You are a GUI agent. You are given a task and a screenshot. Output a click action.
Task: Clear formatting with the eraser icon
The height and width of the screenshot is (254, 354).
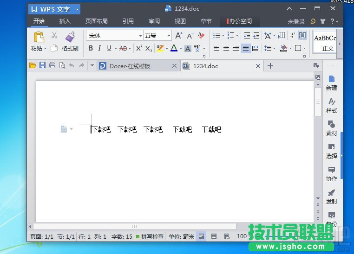(201, 35)
